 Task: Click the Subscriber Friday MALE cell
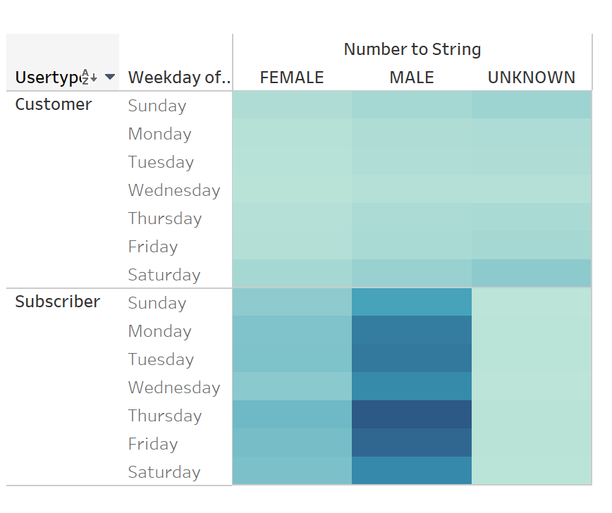click(x=412, y=444)
